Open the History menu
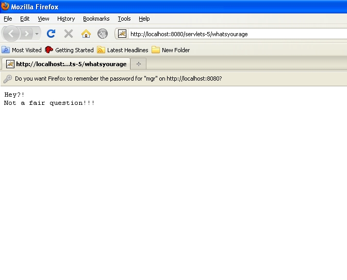 66,19
